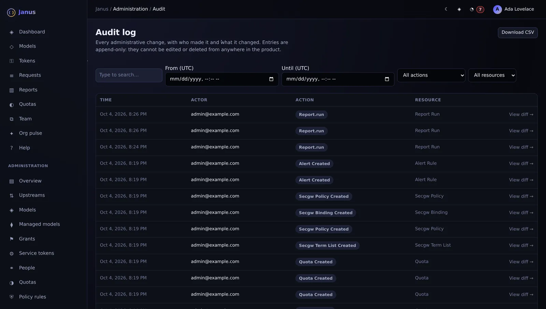
Task: Click the Janus logo in the sidebar
Action: (x=21, y=12)
